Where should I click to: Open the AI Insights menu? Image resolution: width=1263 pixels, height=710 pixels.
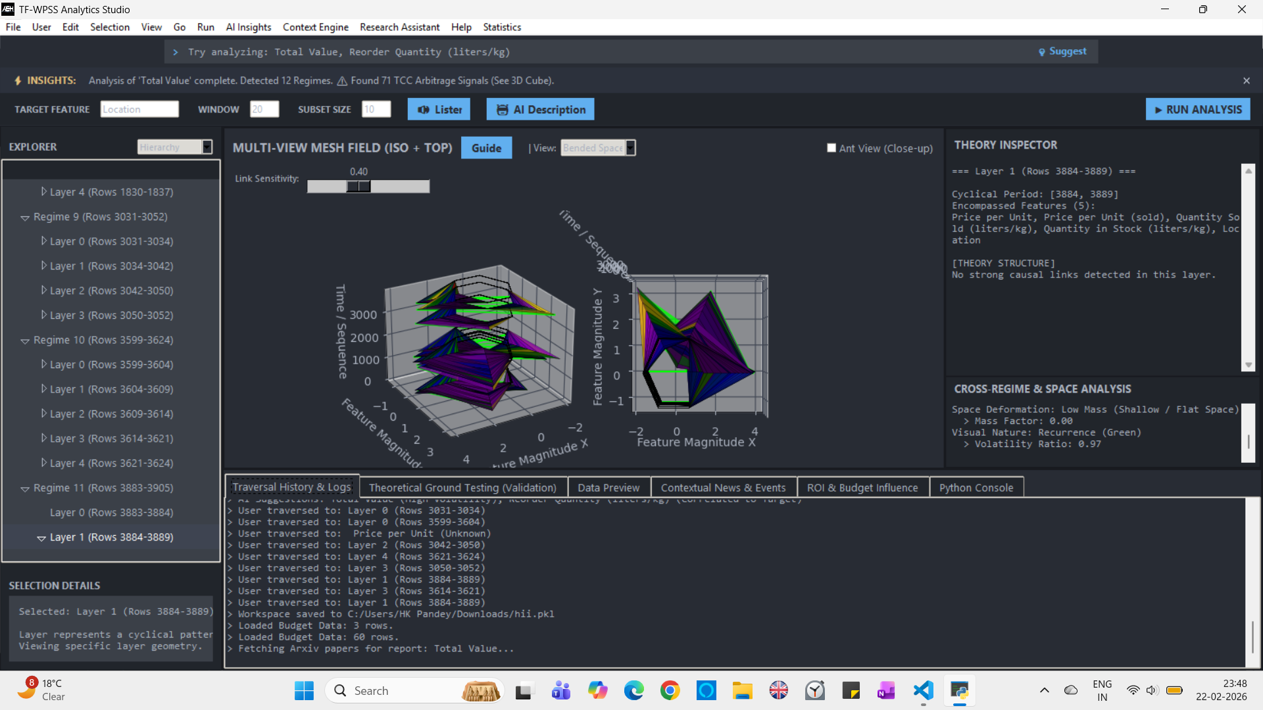(x=248, y=27)
